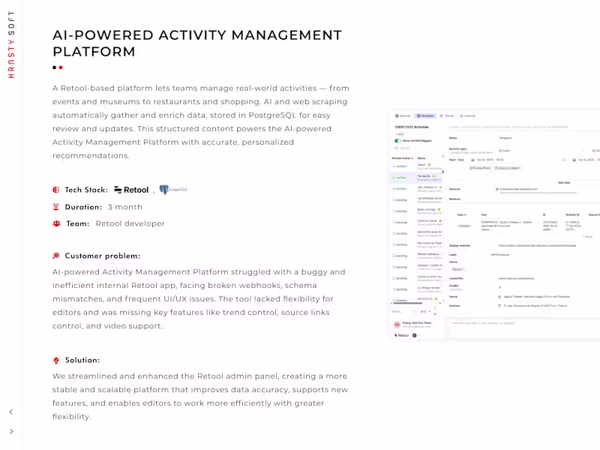Switch to the Trends tab
600x450 pixels.
[447, 116]
